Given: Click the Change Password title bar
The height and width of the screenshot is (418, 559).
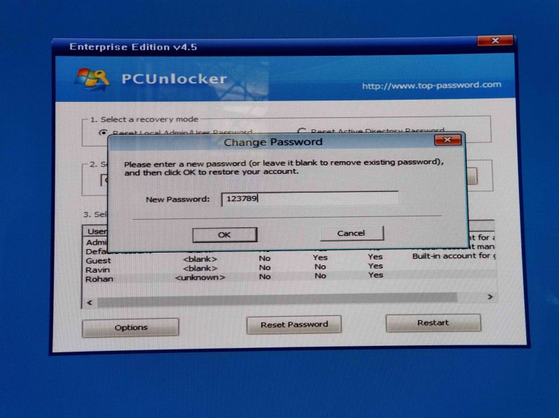Looking at the screenshot, I should tap(273, 142).
